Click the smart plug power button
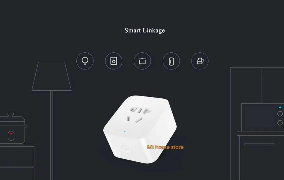Screen dimensions: 284x180 [x=126, y=149]
